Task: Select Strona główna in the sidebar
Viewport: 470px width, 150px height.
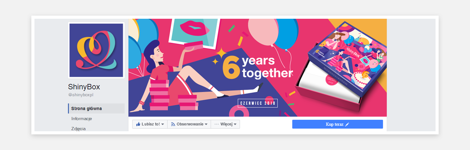Action: click(96, 108)
